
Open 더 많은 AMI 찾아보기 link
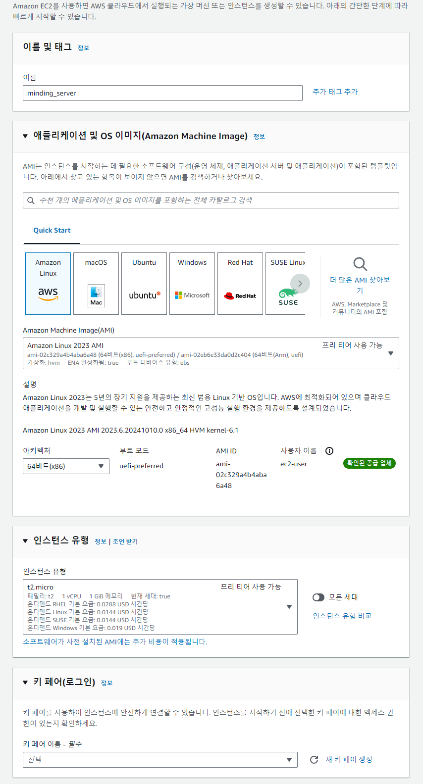coord(360,285)
